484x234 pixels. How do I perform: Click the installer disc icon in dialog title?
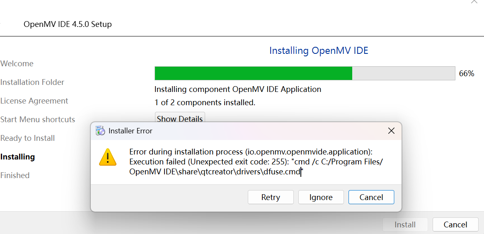(x=100, y=130)
